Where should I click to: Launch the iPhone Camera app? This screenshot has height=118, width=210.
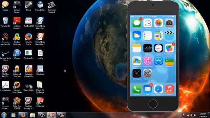(x=169, y=23)
